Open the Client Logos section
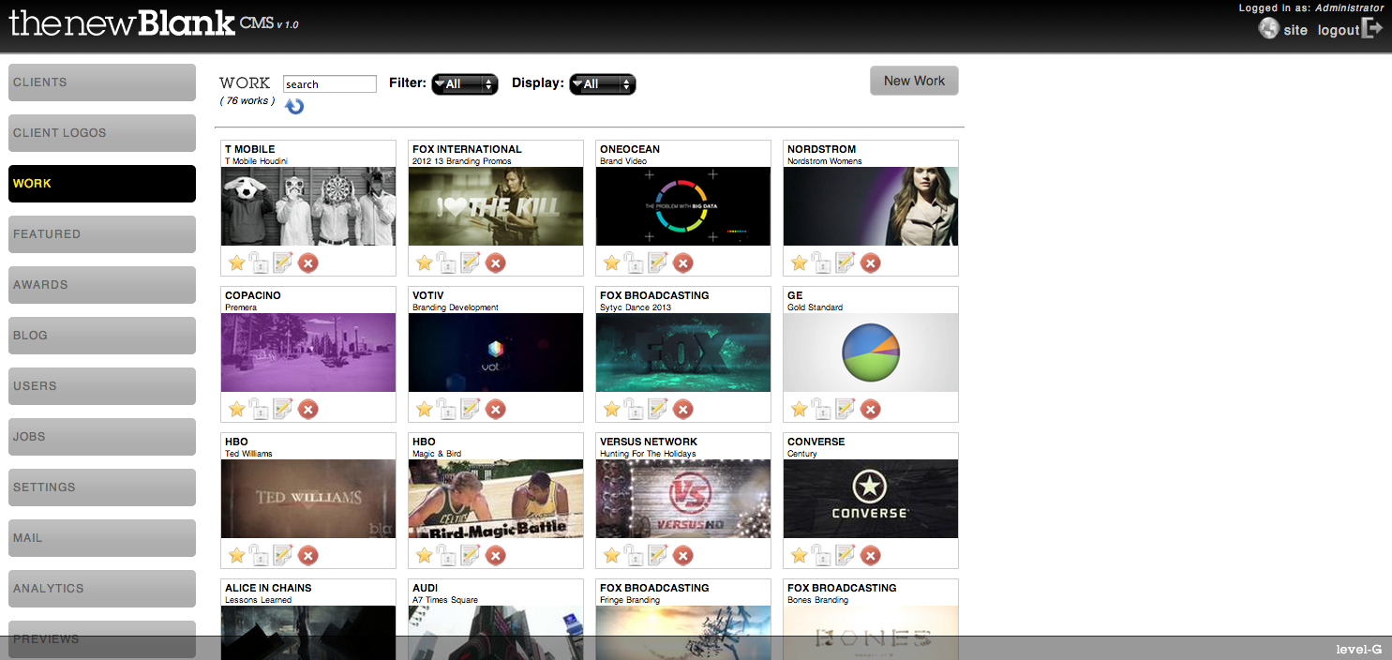This screenshot has width=1392, height=660. tap(102, 133)
